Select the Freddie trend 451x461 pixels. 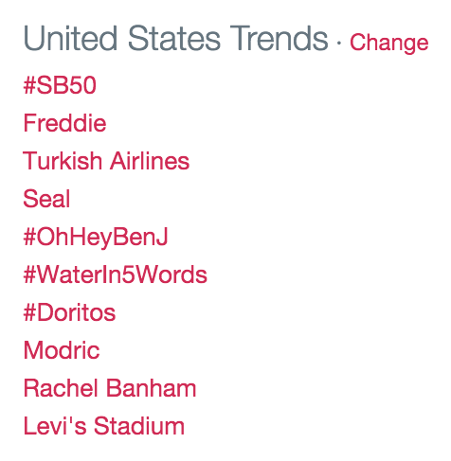coord(64,123)
